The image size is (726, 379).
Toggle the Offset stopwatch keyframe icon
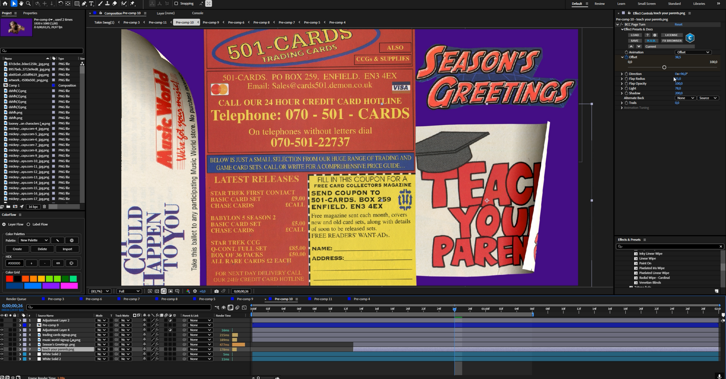[626, 57]
